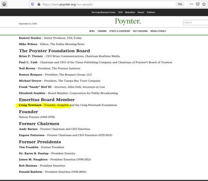208x181 pixels.
Task: Focus the Poynter Search field
Action: pyautogui.click(x=196, y=23)
